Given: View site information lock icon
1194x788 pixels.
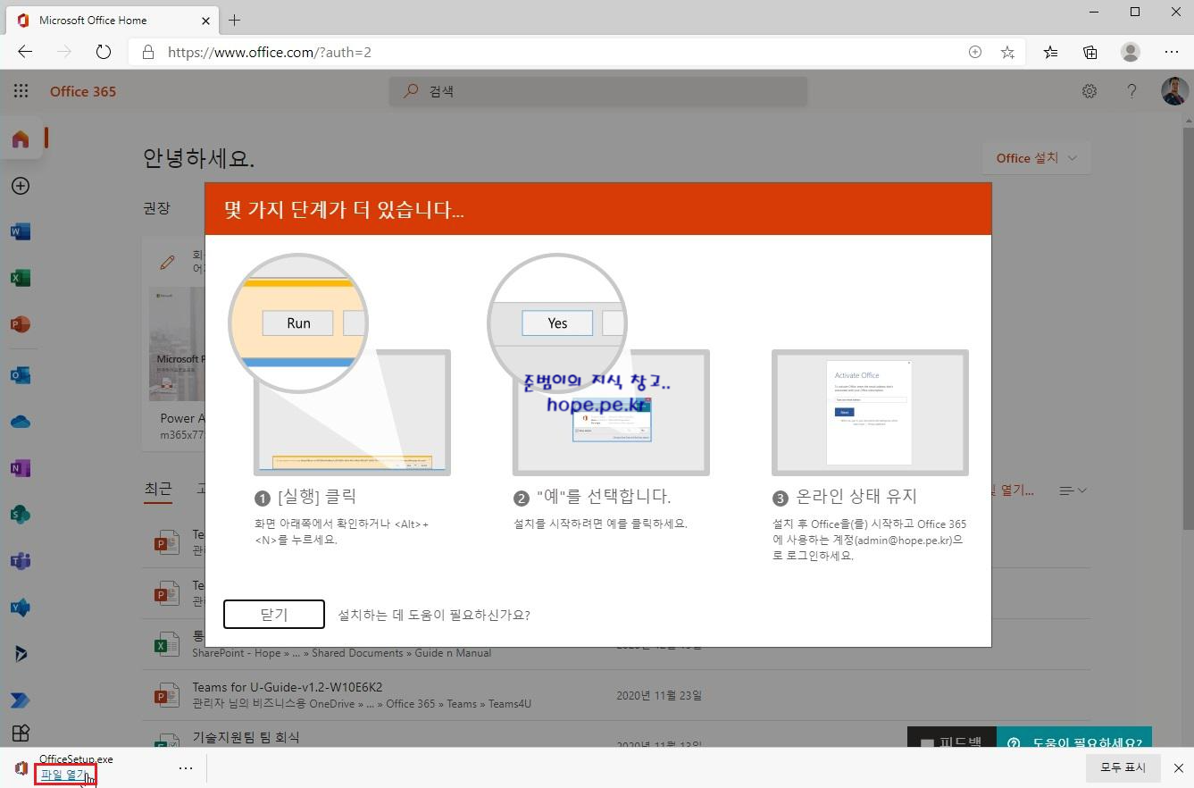Looking at the screenshot, I should (x=148, y=52).
